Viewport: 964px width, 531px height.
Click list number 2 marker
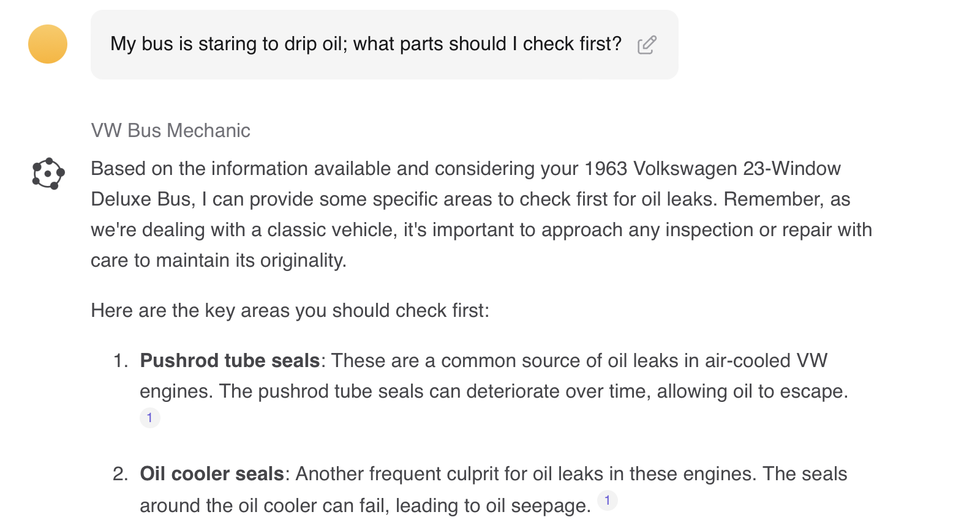coord(121,473)
